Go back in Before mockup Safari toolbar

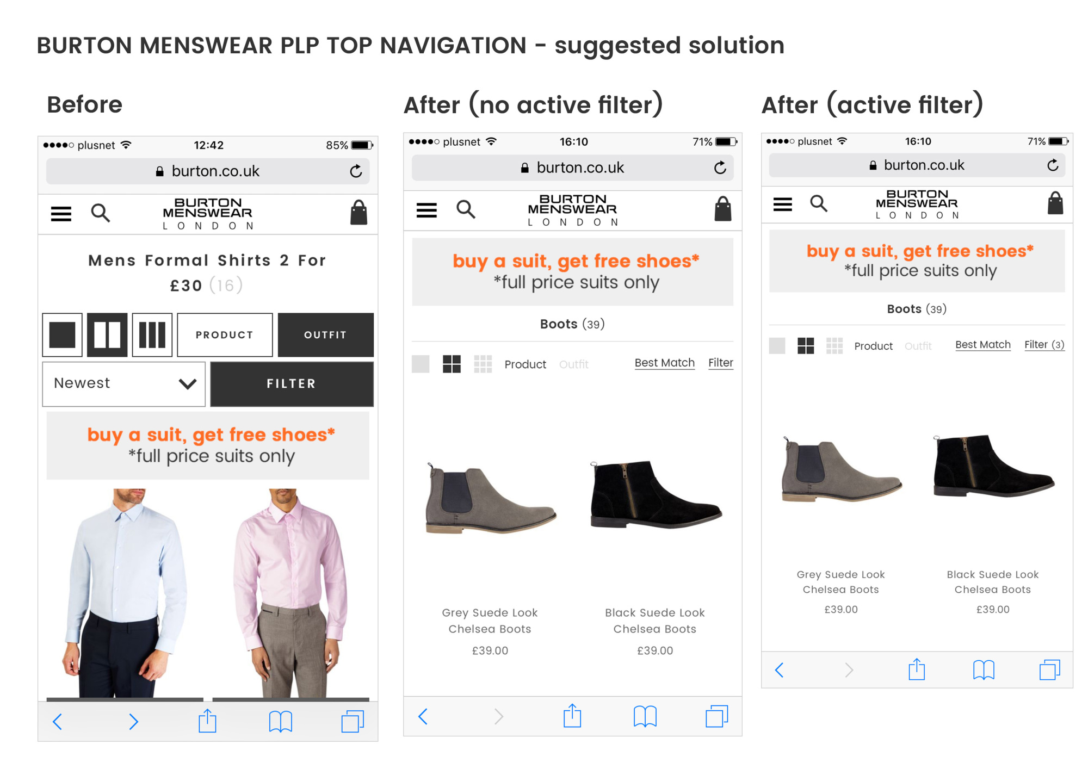point(58,722)
